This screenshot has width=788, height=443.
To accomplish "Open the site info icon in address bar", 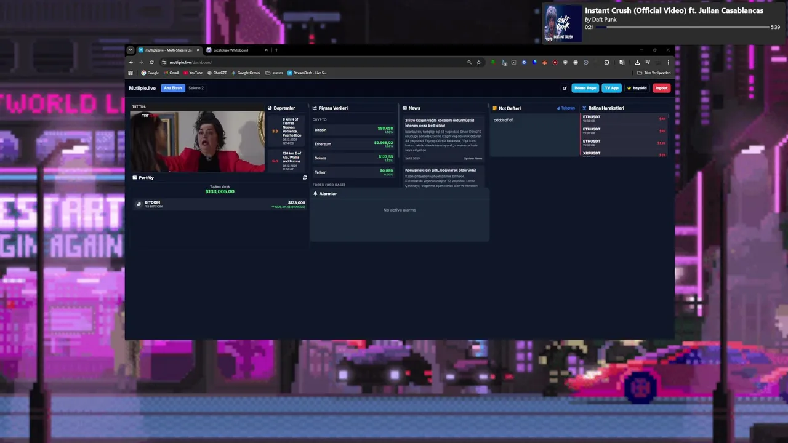I will pyautogui.click(x=164, y=62).
